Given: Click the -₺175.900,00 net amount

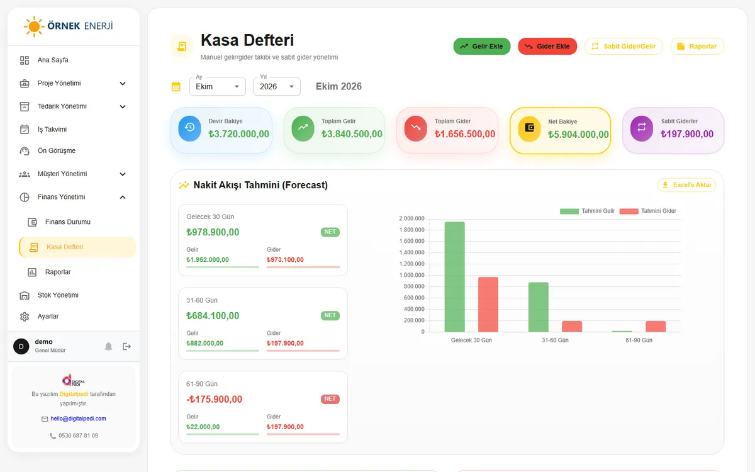Looking at the screenshot, I should pos(215,400).
